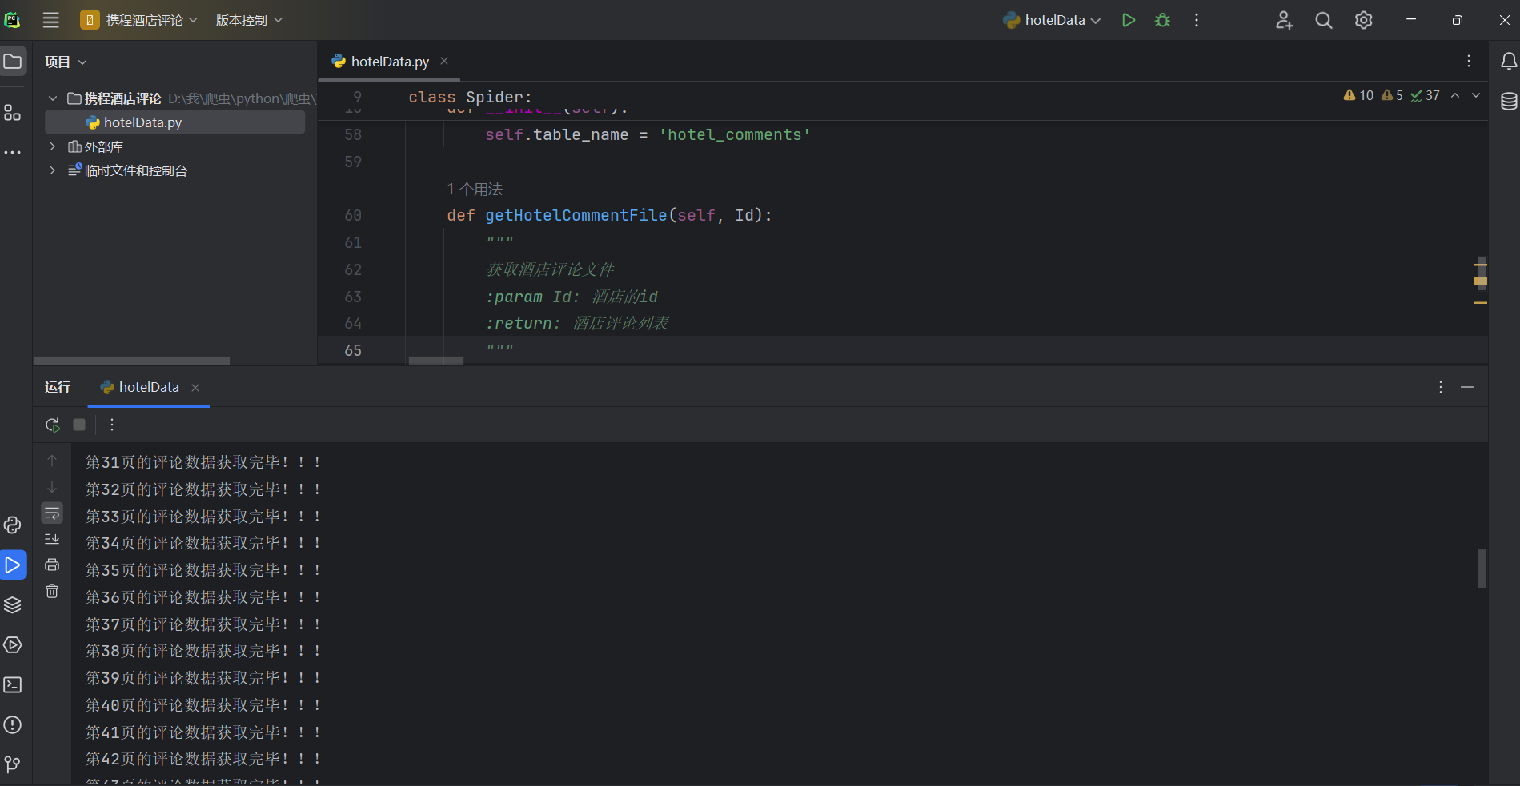Click the getHotelCommentFile method name
The width and height of the screenshot is (1520, 786).
(x=576, y=215)
